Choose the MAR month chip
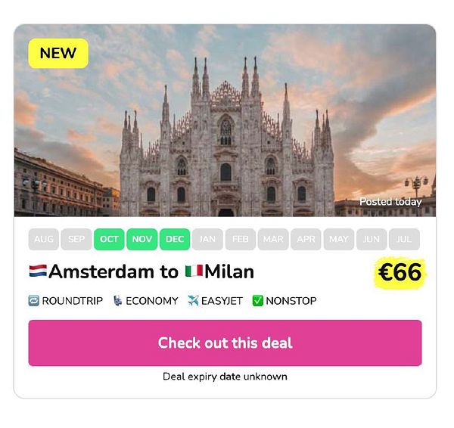Image resolution: width=454 pixels, height=428 pixels. tap(273, 239)
